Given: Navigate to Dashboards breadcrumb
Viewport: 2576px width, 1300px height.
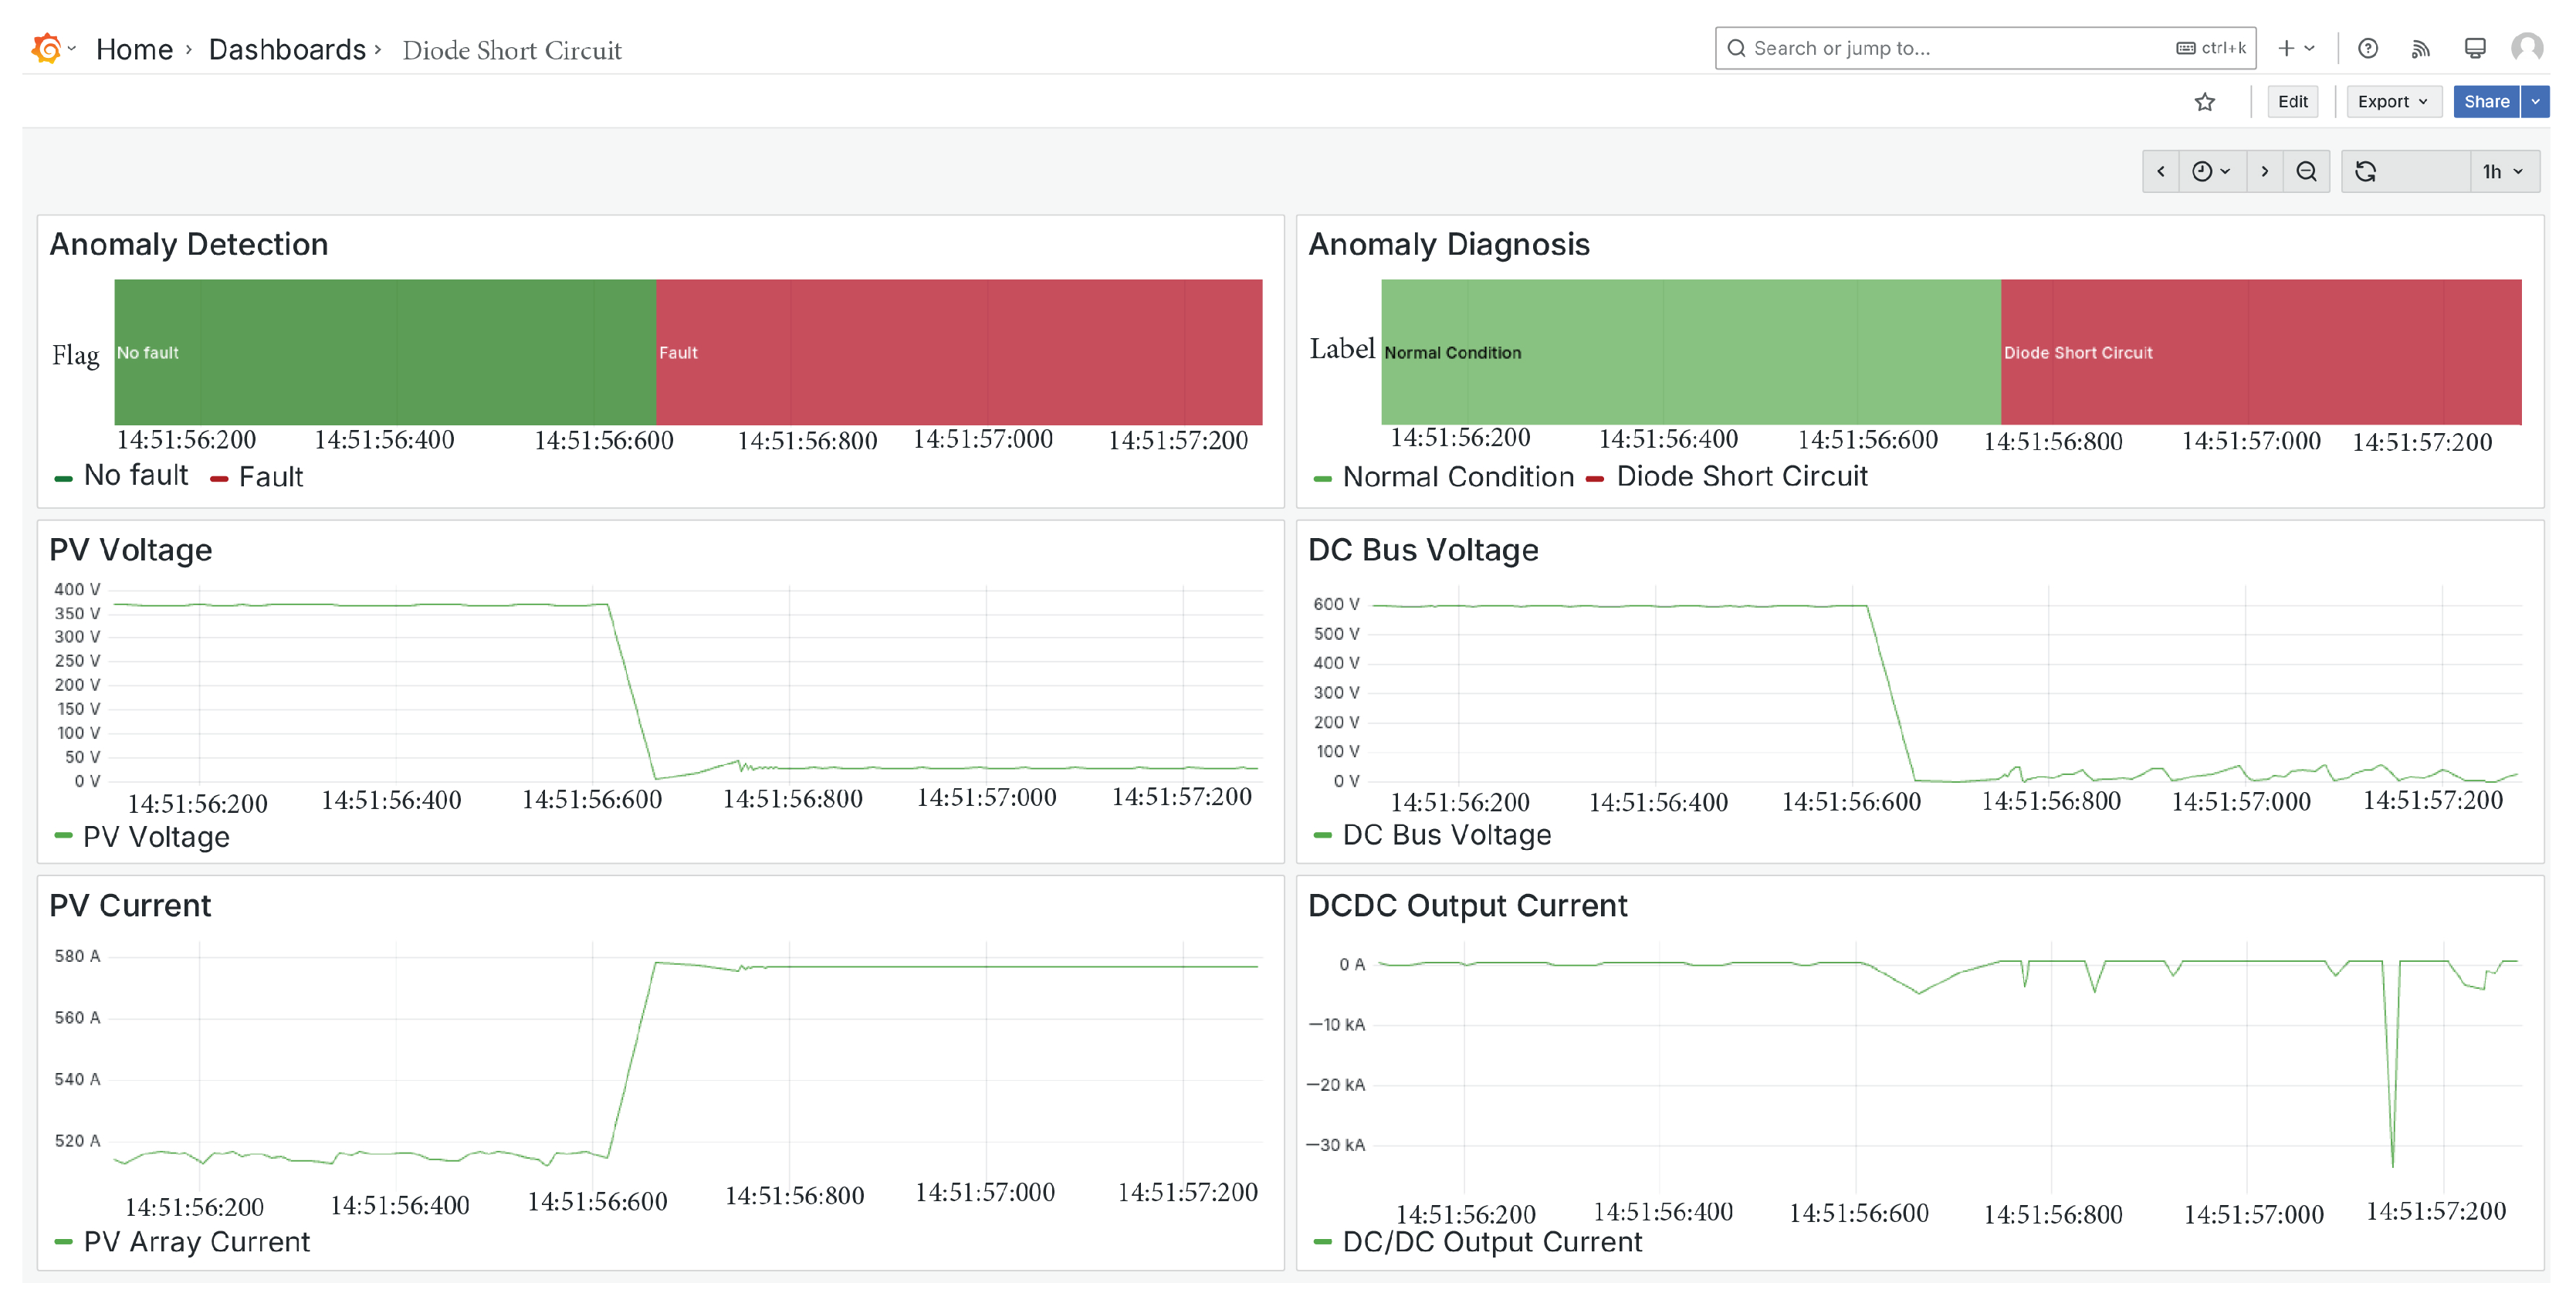Looking at the screenshot, I should 287,49.
